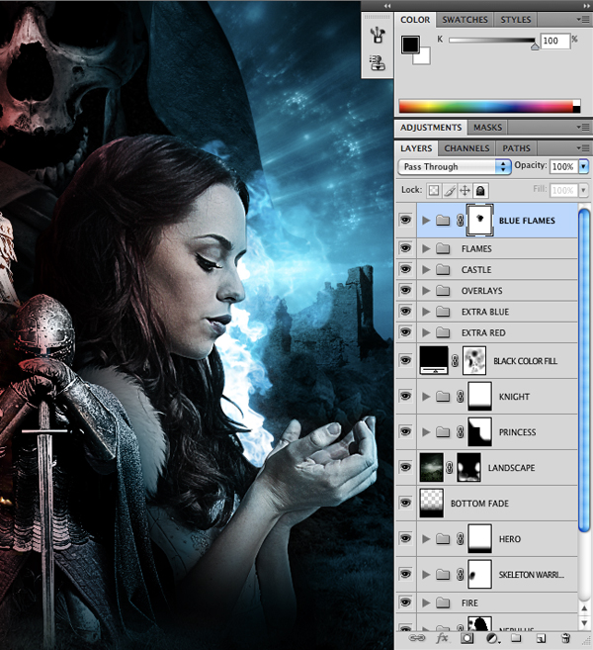Toggle lock transparent pixels
593x650 pixels.
click(x=433, y=190)
